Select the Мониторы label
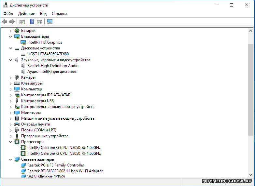The width and height of the screenshot is (255, 186). (31, 113)
